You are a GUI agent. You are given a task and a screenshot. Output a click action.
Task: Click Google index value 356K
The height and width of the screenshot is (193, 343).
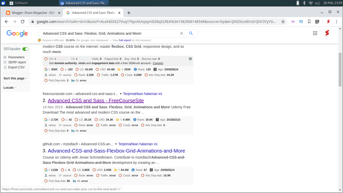pyautogui.click(x=54, y=69)
